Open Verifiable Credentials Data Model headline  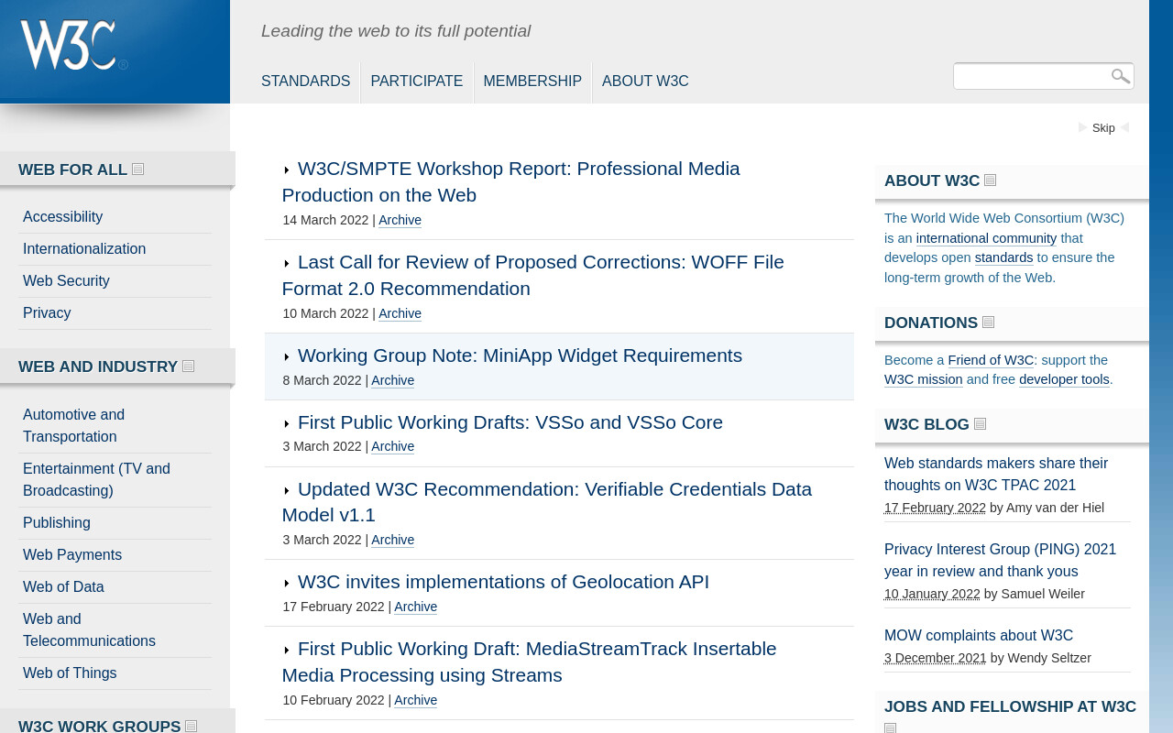coord(547,502)
